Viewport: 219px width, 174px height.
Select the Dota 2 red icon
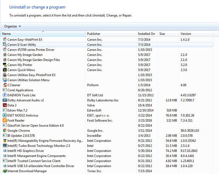pyautogui.click(x=5, y=105)
